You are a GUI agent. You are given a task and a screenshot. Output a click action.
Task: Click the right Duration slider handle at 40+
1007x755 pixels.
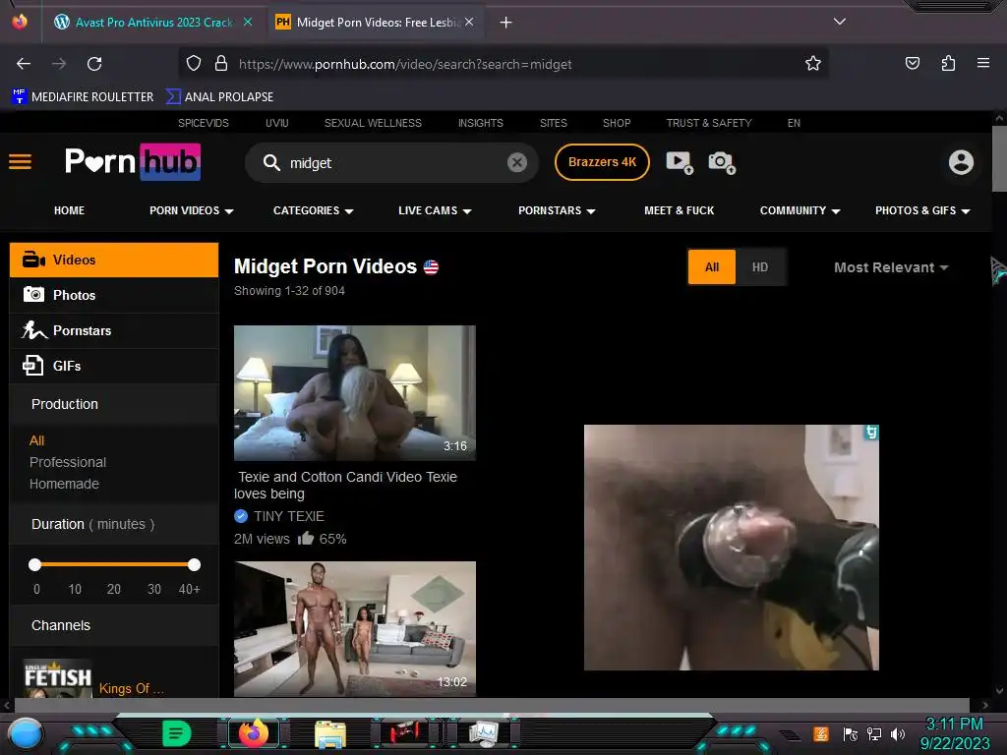(194, 564)
